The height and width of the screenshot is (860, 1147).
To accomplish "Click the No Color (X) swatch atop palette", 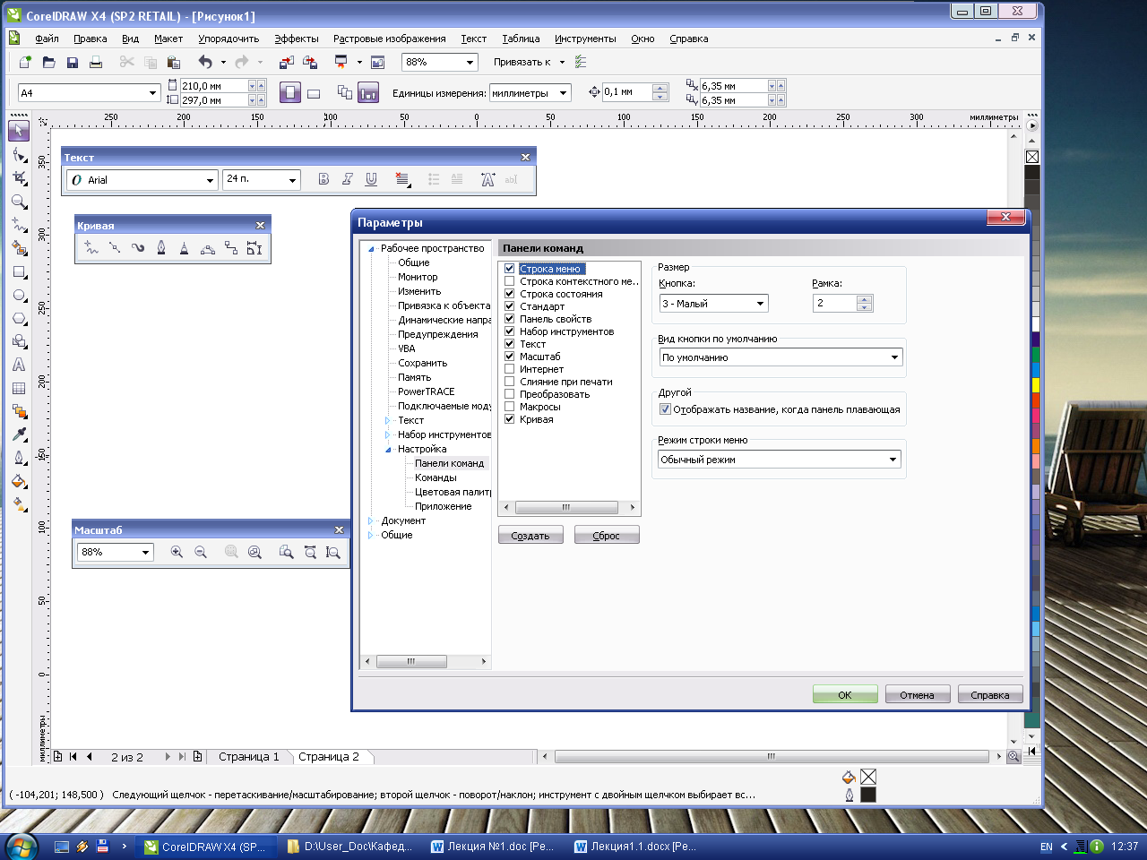I will point(1032,157).
